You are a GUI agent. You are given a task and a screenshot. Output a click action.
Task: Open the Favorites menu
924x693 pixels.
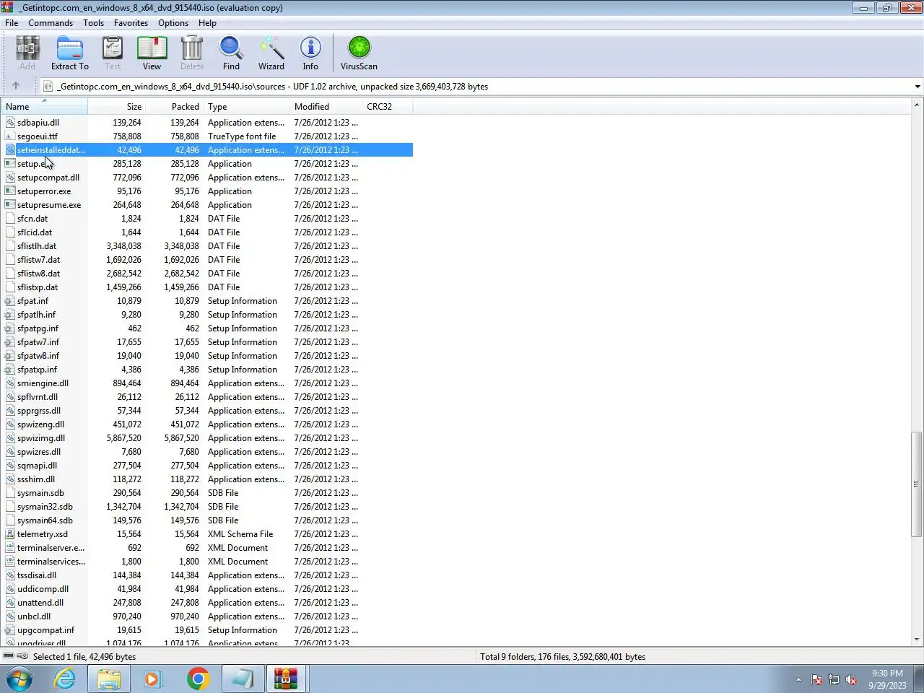[131, 23]
